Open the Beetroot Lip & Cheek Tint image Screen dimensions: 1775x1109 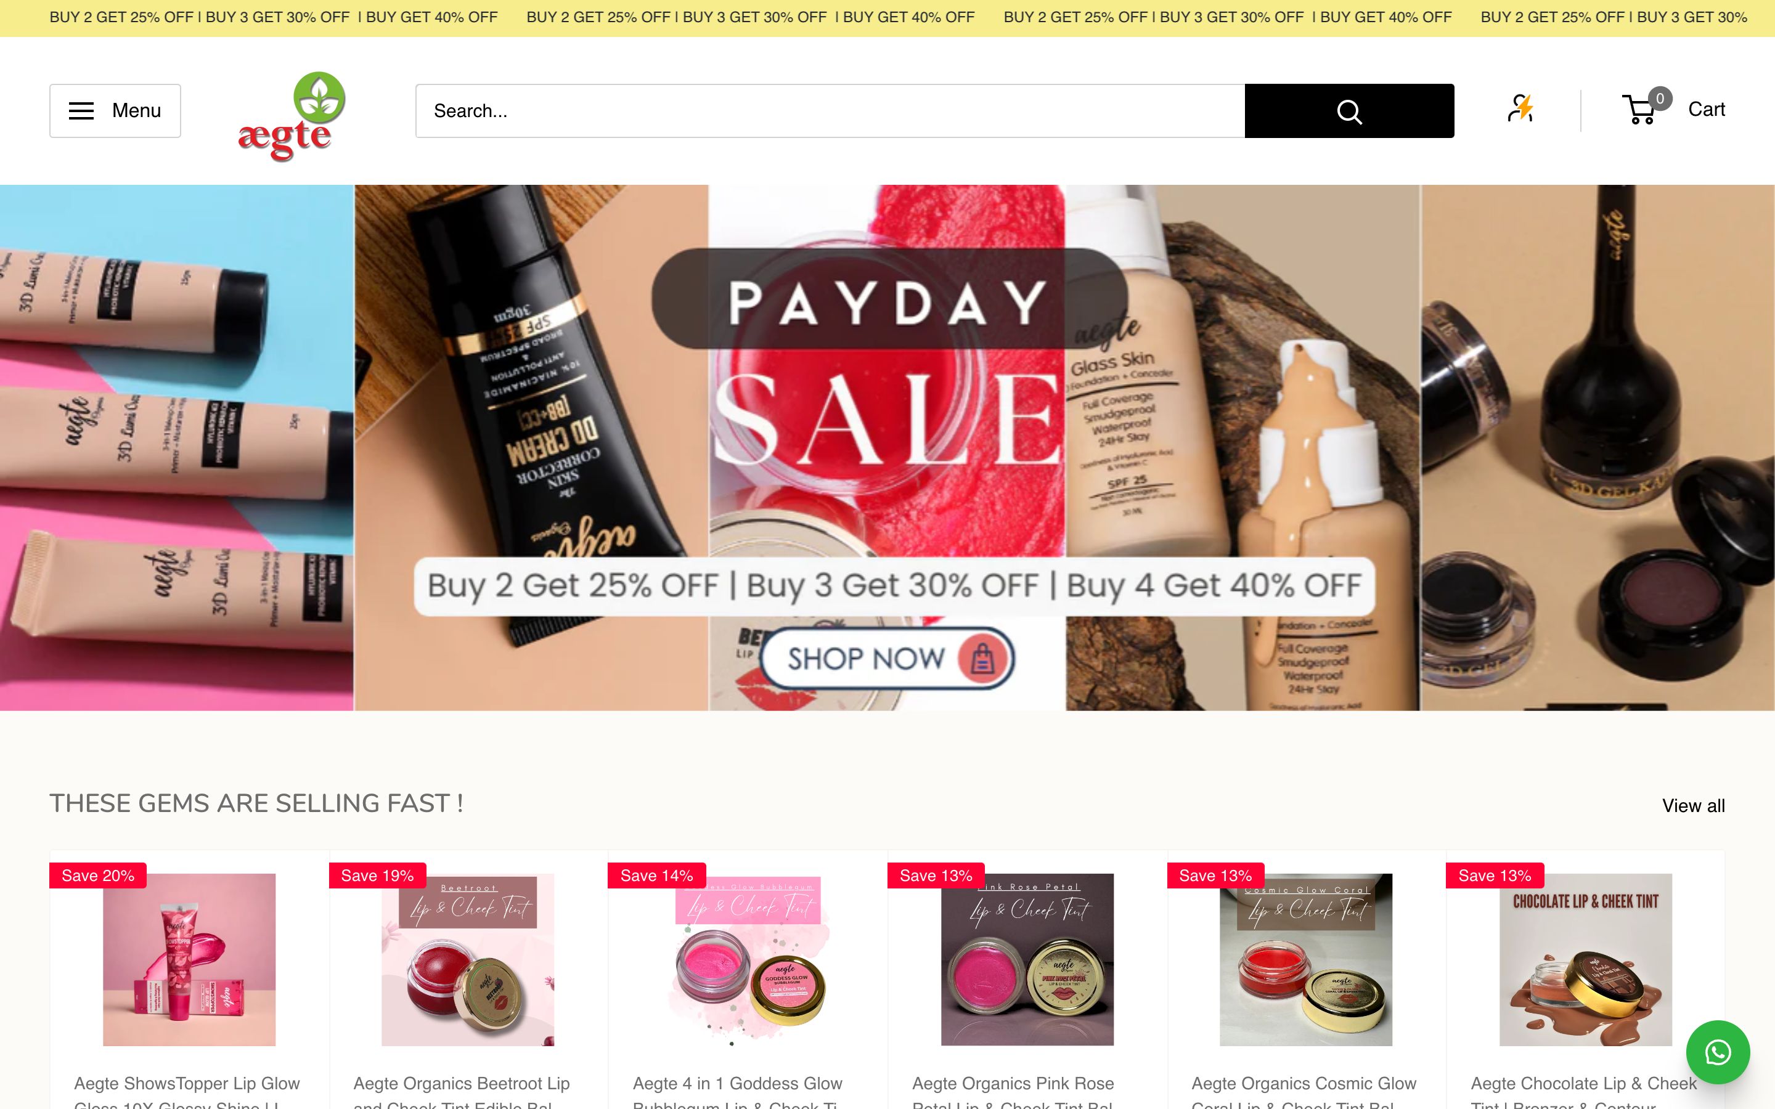pos(468,959)
